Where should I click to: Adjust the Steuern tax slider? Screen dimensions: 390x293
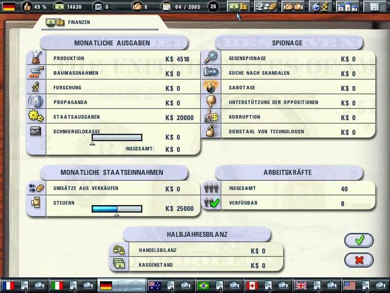[x=117, y=209]
